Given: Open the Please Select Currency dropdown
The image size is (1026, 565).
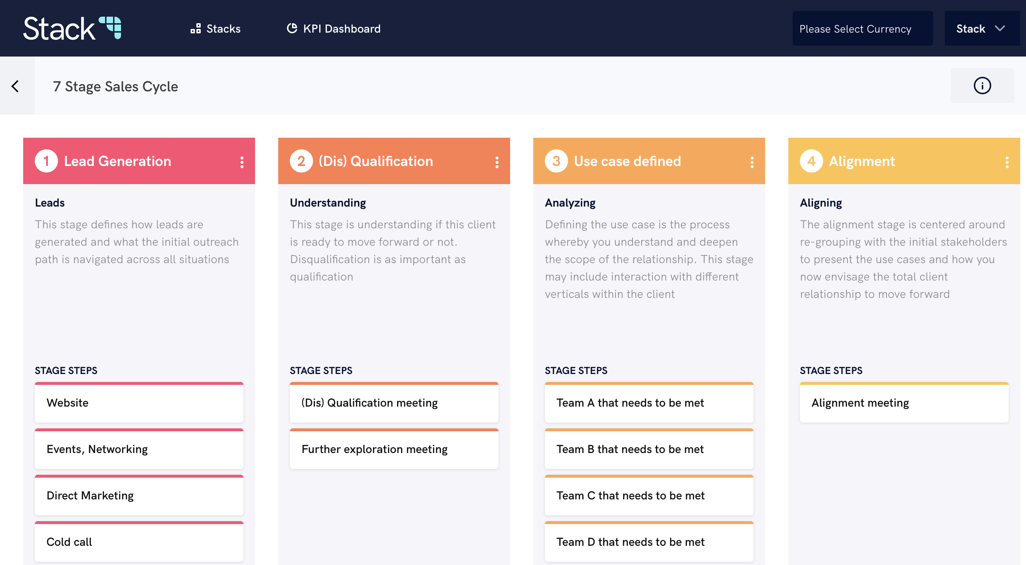Looking at the screenshot, I should click(x=862, y=29).
